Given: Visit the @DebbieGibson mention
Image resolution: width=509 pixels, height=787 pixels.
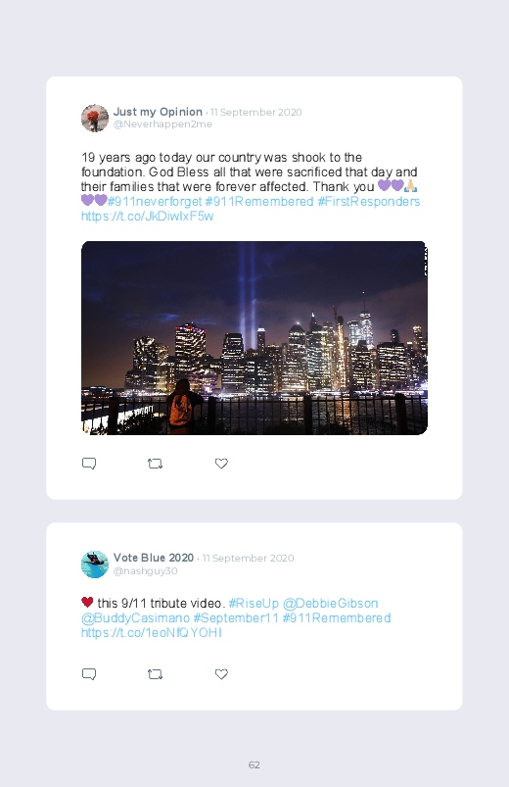Looking at the screenshot, I should (331, 604).
